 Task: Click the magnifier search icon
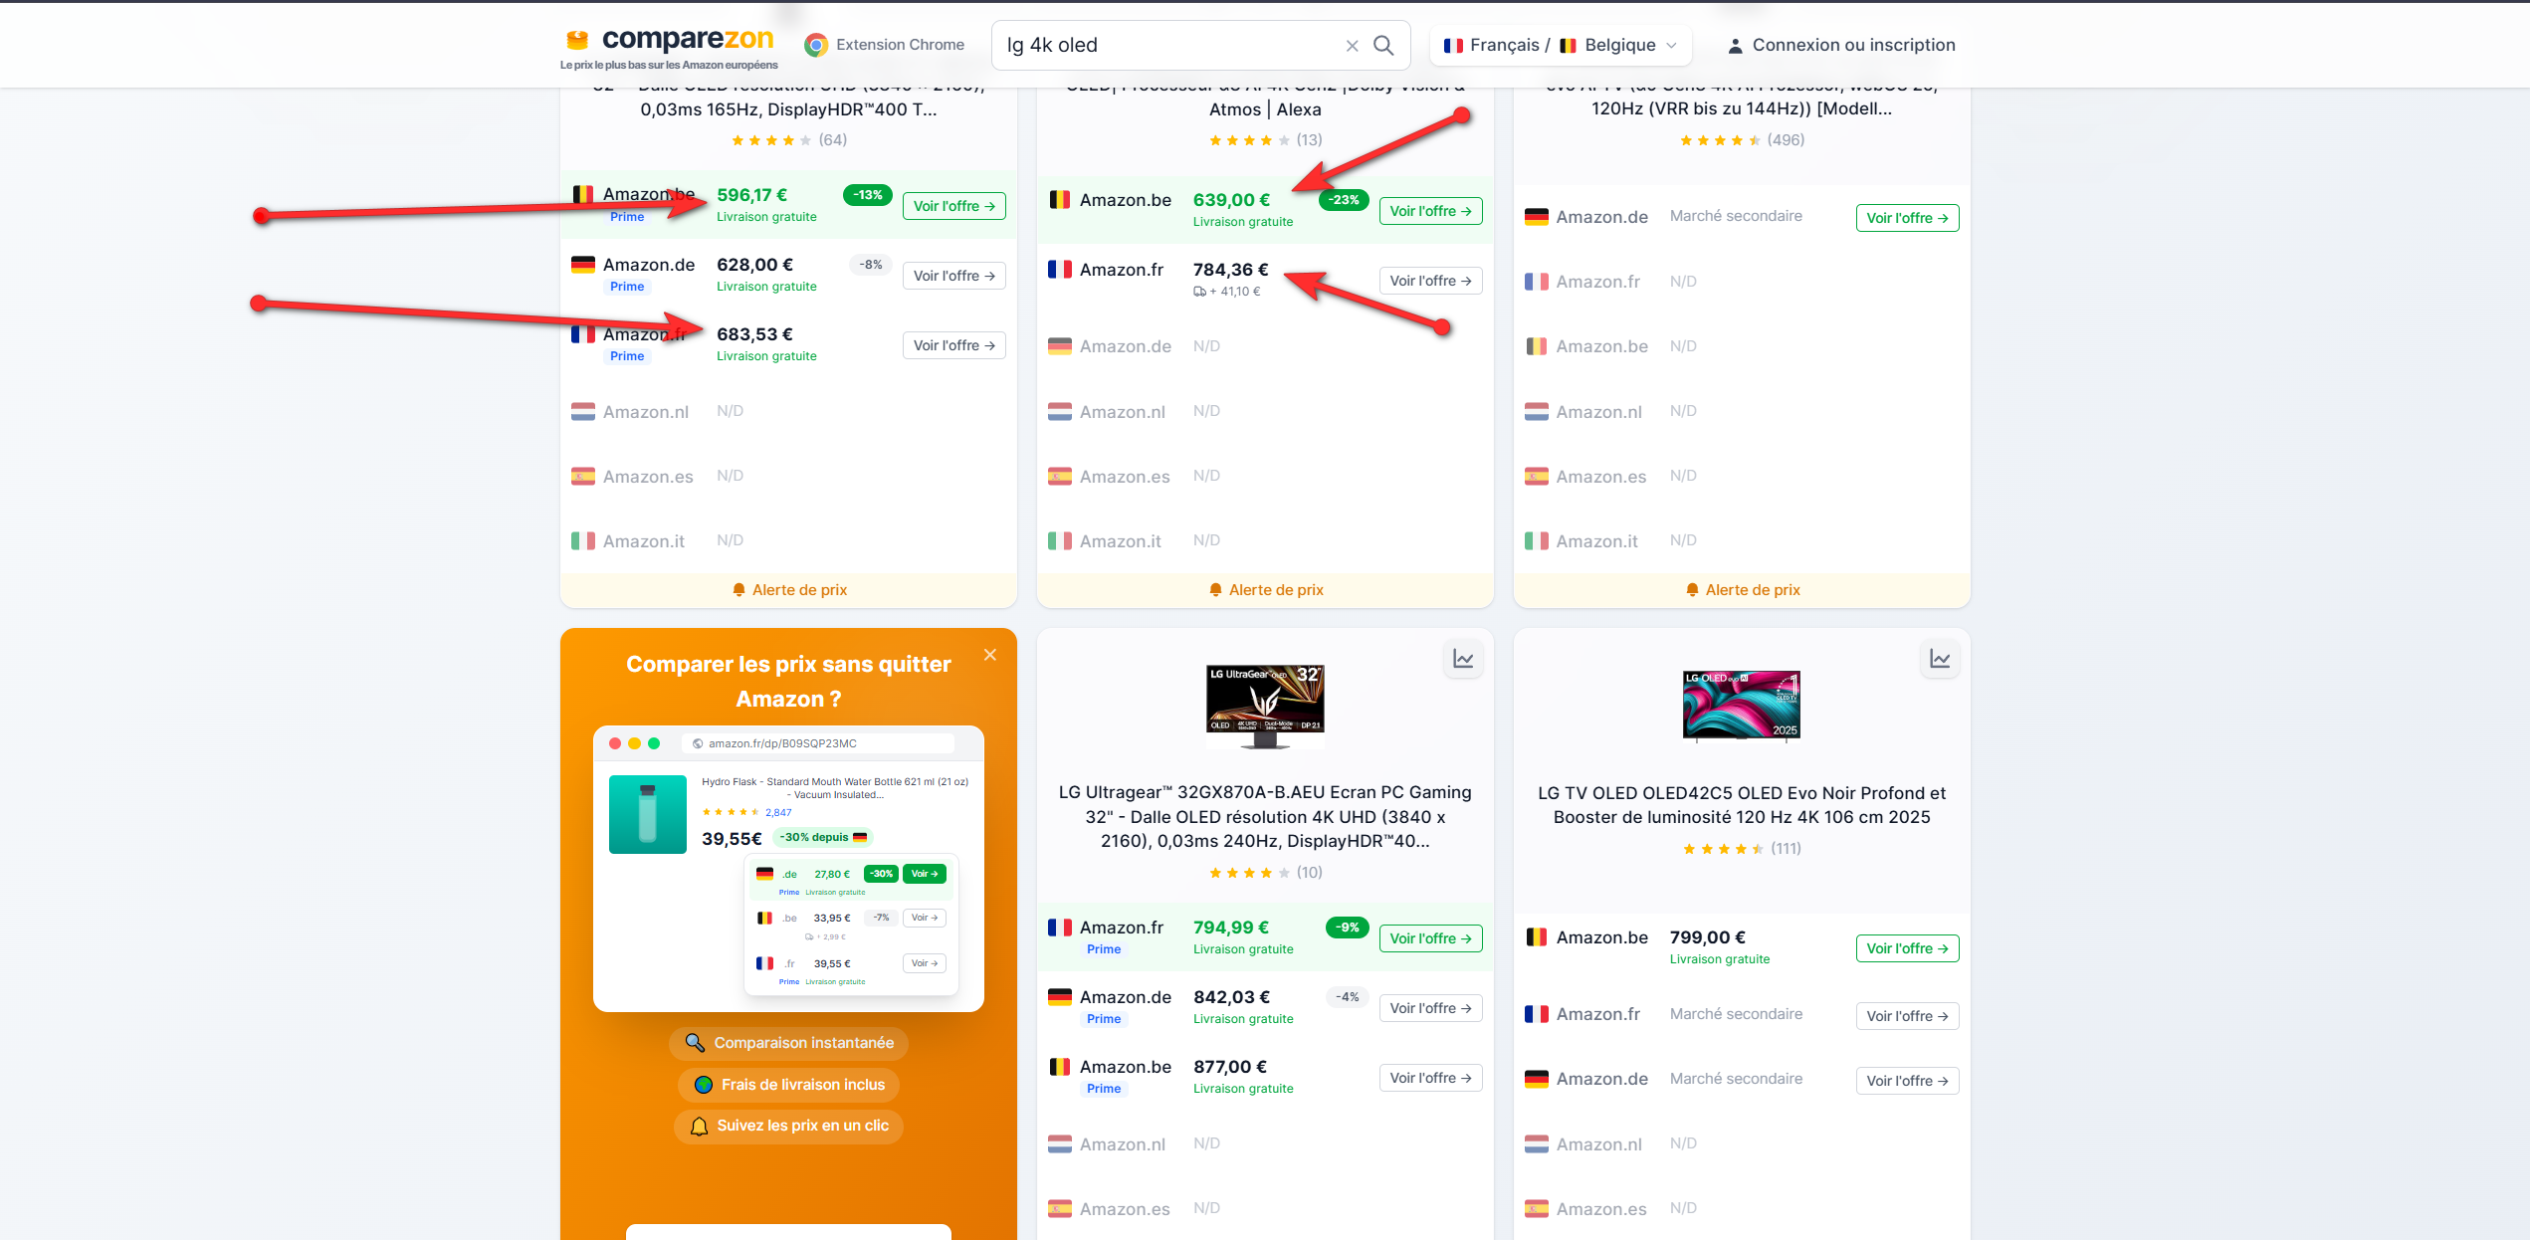(x=1383, y=46)
